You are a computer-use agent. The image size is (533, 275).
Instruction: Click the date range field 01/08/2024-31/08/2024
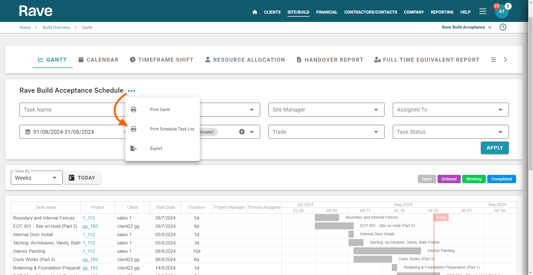(72, 132)
